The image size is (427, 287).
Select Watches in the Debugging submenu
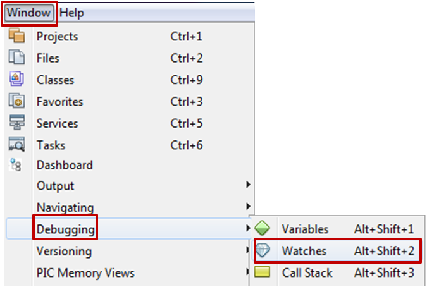(304, 251)
